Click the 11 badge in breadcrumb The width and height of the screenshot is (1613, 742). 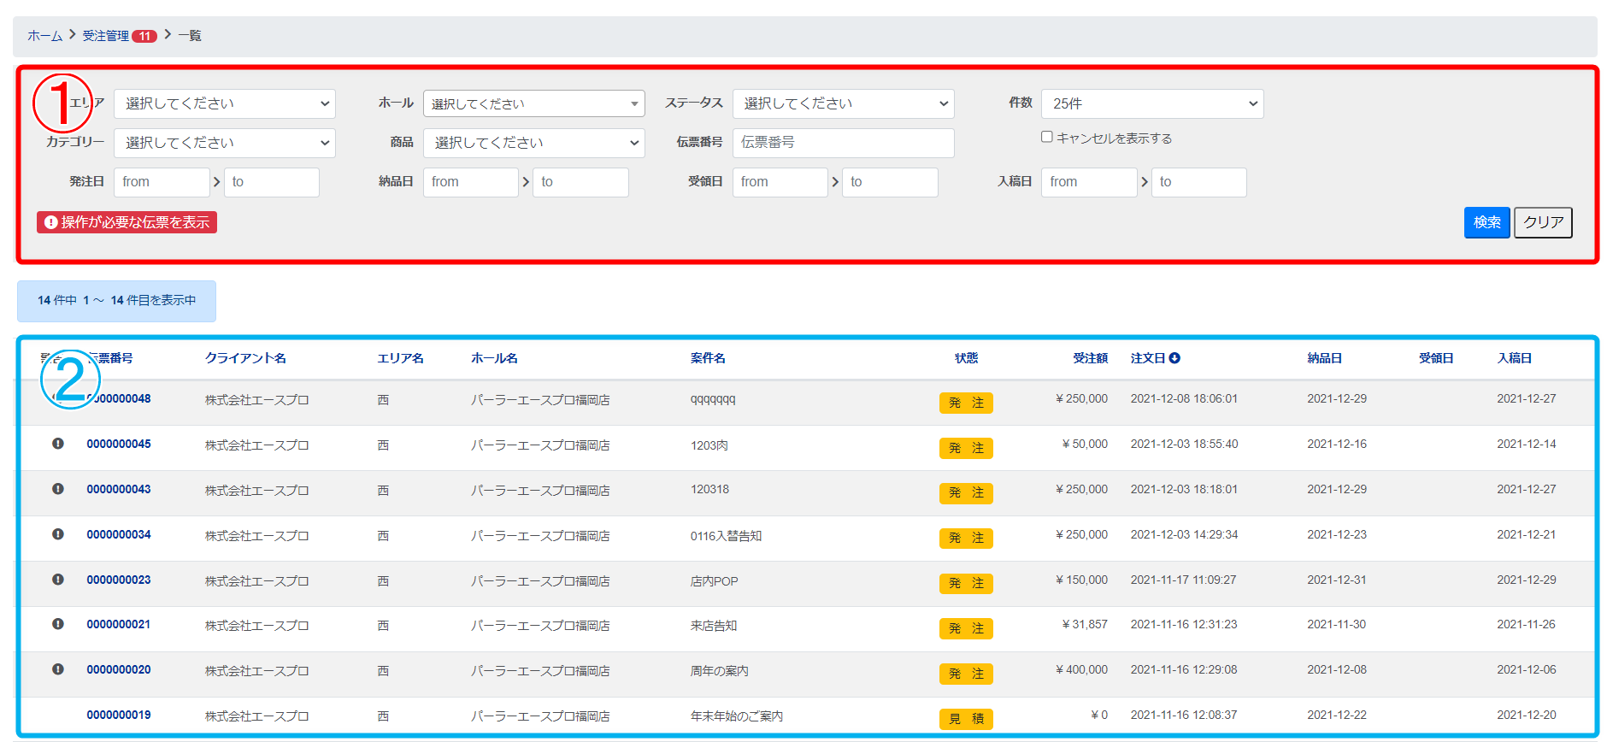click(144, 36)
